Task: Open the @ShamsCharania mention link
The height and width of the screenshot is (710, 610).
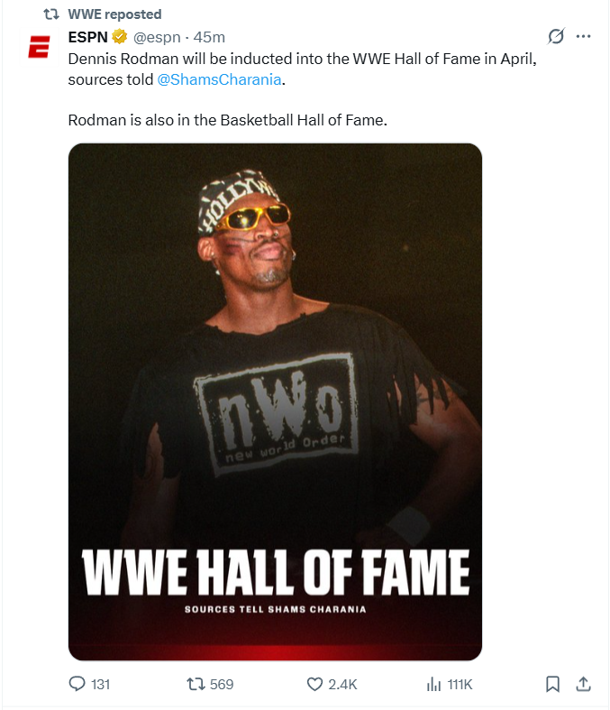Action: 219,79
